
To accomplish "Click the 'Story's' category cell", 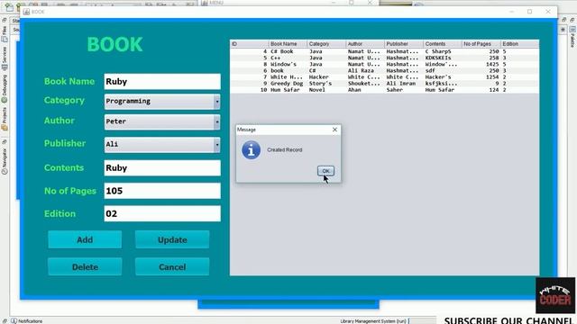I will tap(326, 84).
